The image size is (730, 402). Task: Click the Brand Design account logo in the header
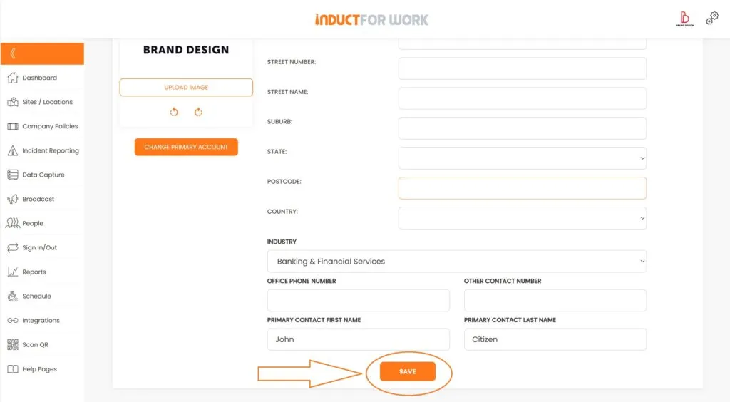pos(684,19)
